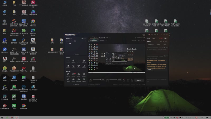Open the QQ音乐 desktop icon
This screenshot has width=211, height=119.
pyautogui.click(x=4, y=69)
